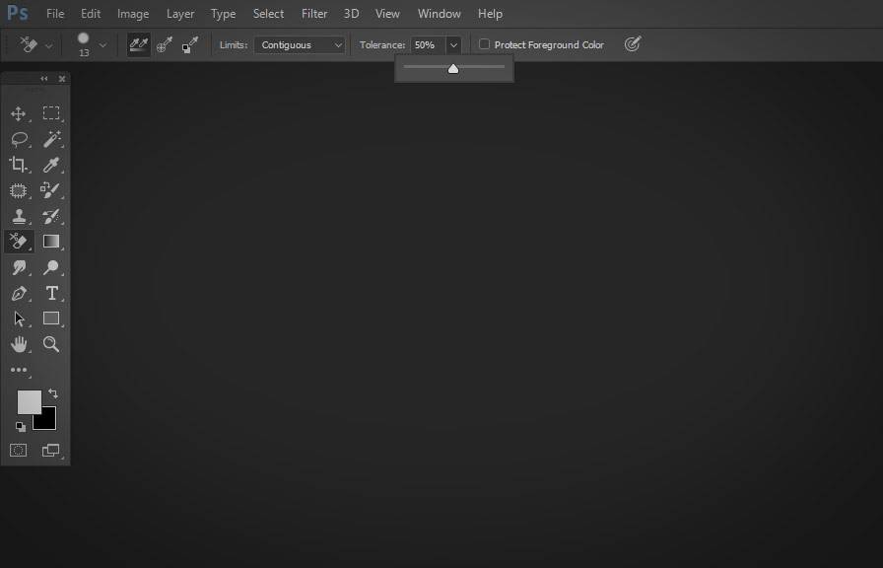Select the Rectangle shape tool
Viewport: 883px width, 568px height.
(x=51, y=319)
